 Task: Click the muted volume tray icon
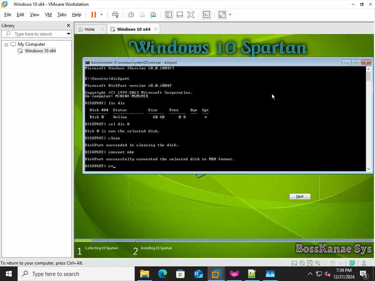[327, 274]
